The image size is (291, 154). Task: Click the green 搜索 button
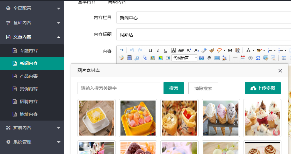click(x=174, y=88)
